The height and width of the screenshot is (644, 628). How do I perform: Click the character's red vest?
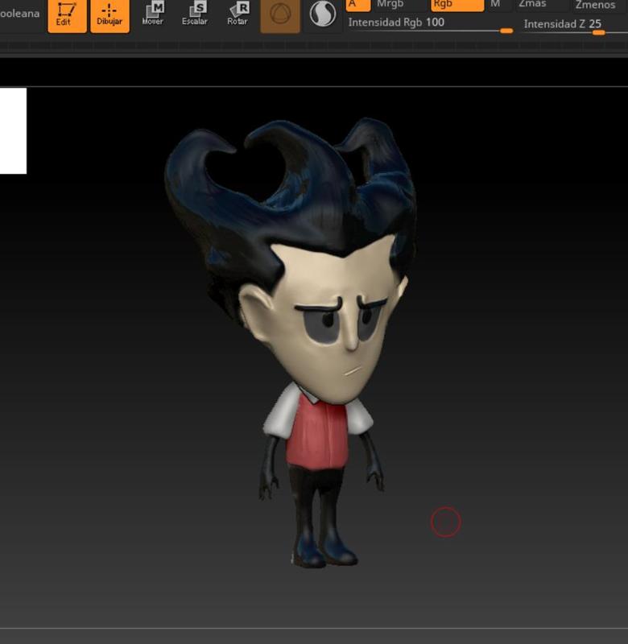click(318, 435)
